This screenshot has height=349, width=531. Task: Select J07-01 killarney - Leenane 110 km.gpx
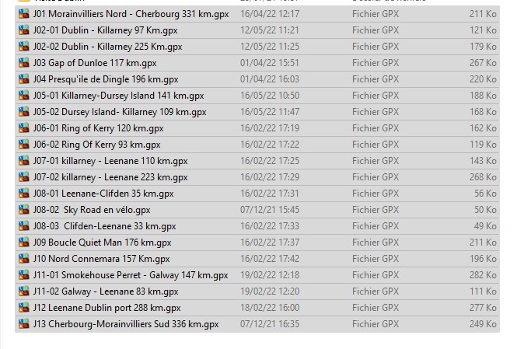[257, 161]
